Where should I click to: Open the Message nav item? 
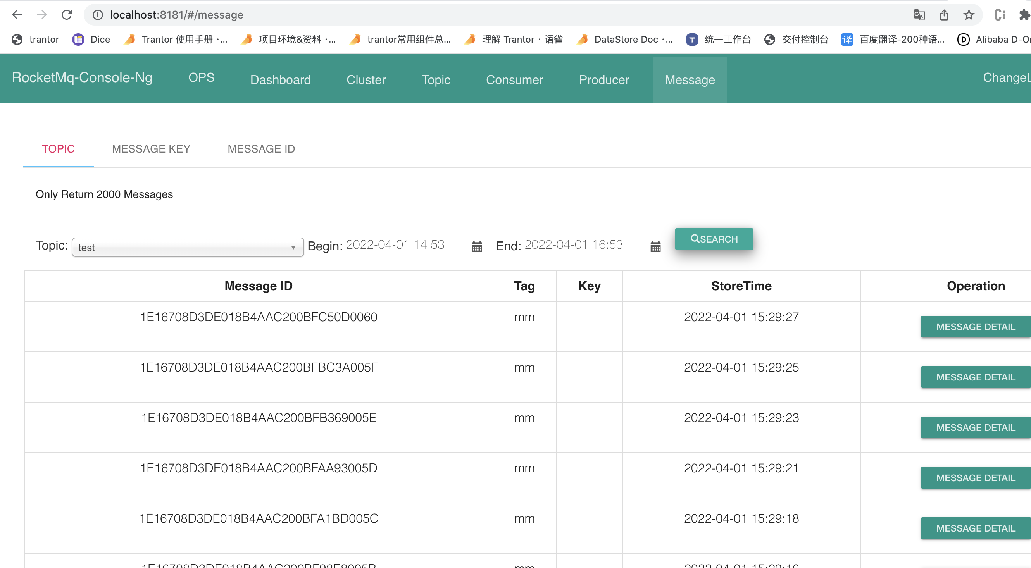690,79
